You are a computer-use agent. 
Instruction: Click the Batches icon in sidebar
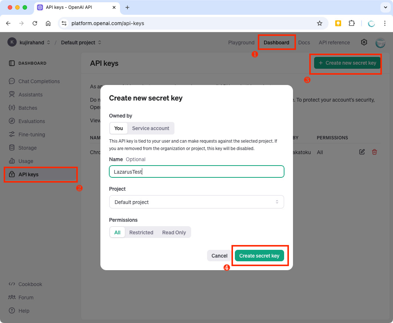point(12,108)
